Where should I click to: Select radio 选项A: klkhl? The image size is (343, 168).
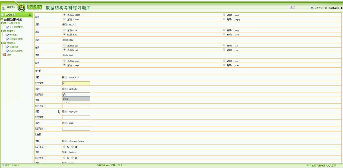point(65,15)
